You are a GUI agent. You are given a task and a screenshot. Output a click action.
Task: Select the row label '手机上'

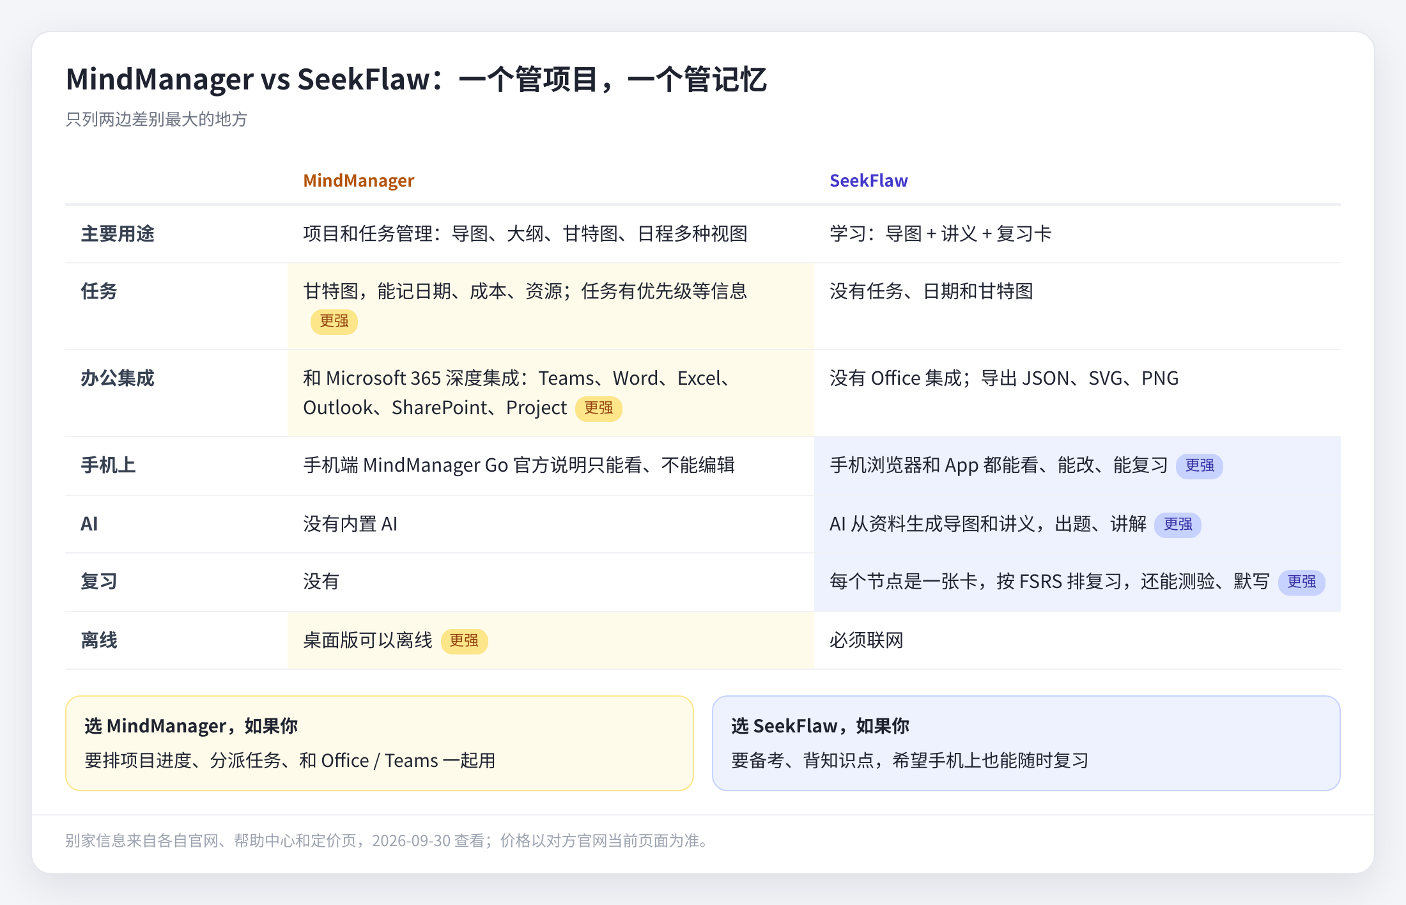pyautogui.click(x=108, y=465)
